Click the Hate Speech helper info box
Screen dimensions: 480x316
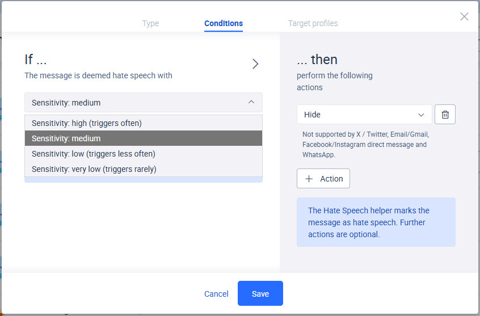click(x=376, y=222)
